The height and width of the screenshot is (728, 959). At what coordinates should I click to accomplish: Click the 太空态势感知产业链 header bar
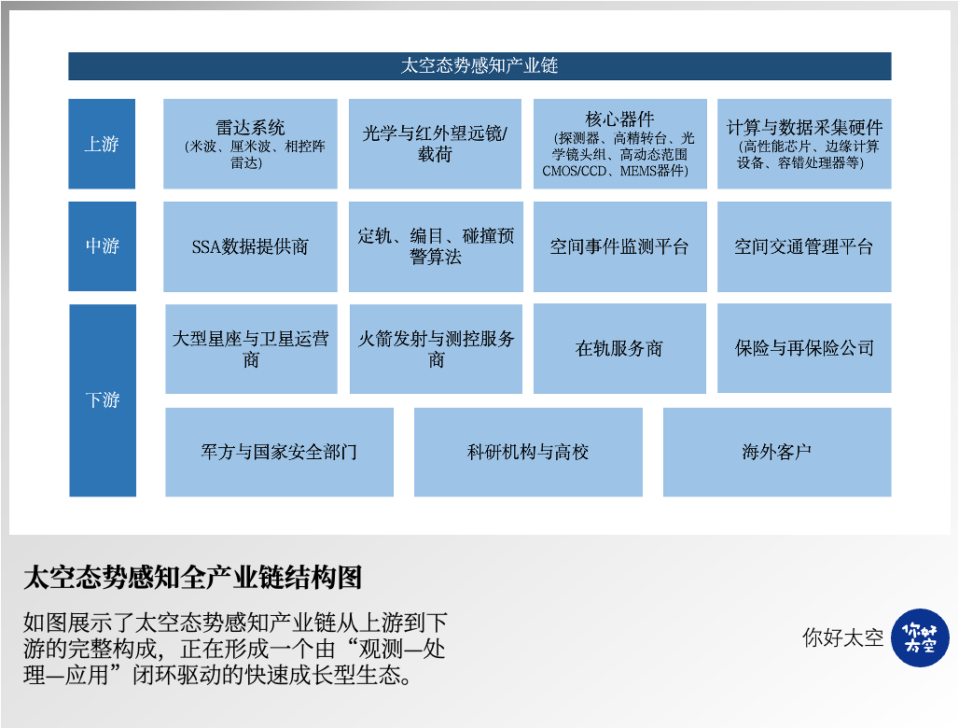coord(479,66)
